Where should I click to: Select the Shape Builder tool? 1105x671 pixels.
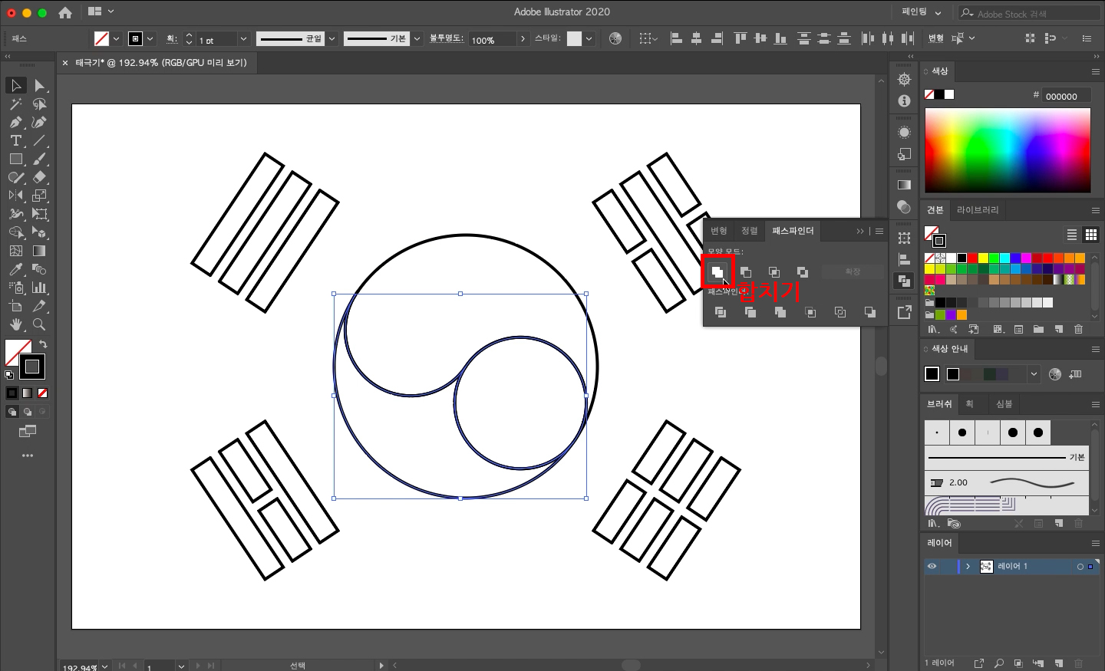point(15,232)
